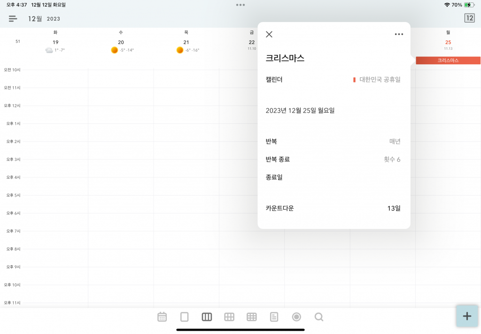Image resolution: width=481 pixels, height=334 pixels.
Task: Tap the sunny weather icon on the 21st
Action: click(x=180, y=50)
